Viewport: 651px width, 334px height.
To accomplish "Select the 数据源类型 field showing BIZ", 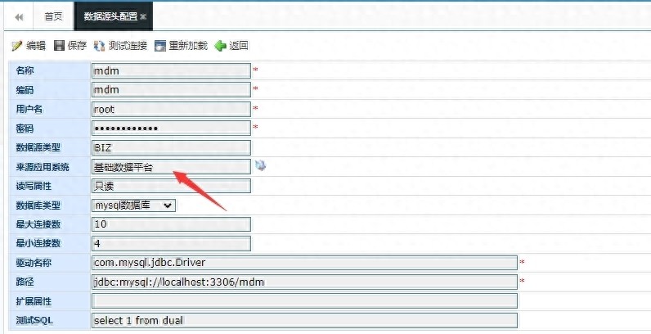I will 171,147.
